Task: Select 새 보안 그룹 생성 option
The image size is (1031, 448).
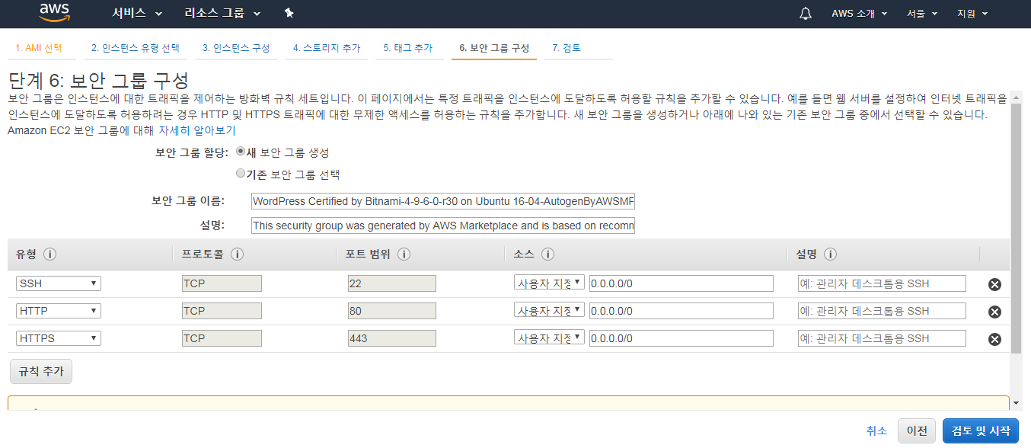Action: 241,152
